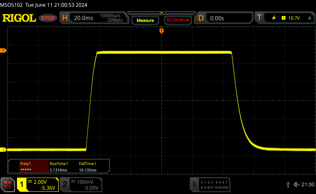
Task: Select the RiseTime1 measurement
Action: point(59,164)
